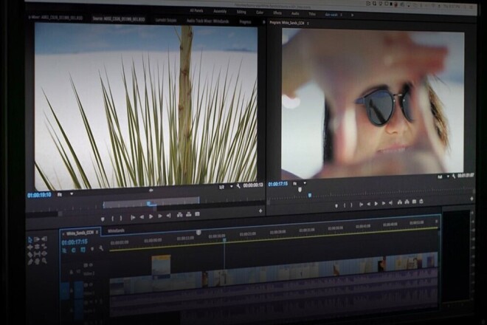Toggle Linked Selection in timeline
This screenshot has width=487, height=325.
tap(83, 250)
